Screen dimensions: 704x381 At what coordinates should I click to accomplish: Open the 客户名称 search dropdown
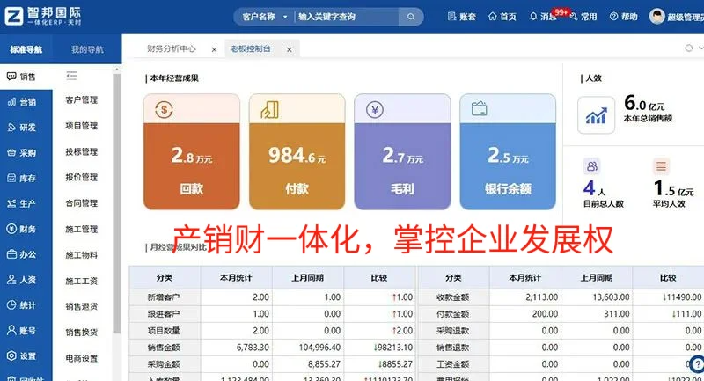click(264, 17)
